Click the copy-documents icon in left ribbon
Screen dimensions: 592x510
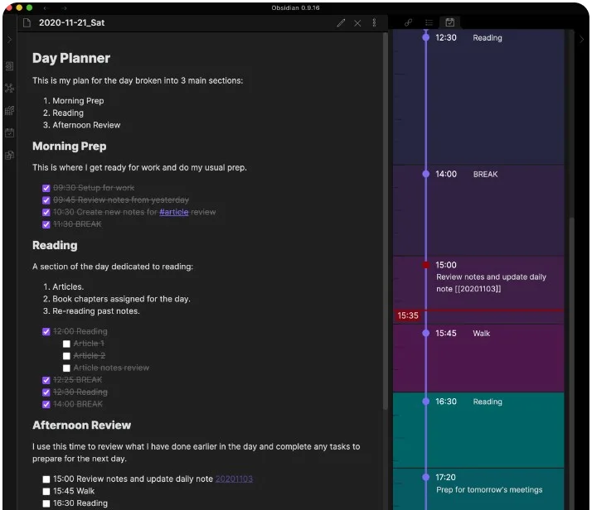pos(9,155)
